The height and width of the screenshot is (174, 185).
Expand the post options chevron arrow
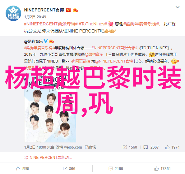click(x=178, y=7)
